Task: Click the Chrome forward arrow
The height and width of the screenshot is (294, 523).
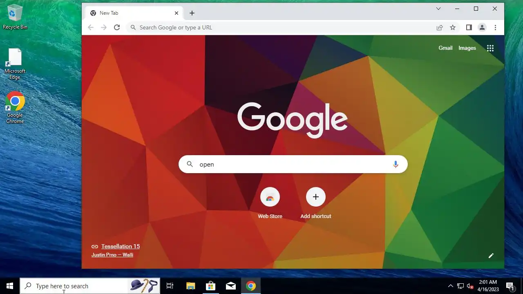Action: (104, 27)
